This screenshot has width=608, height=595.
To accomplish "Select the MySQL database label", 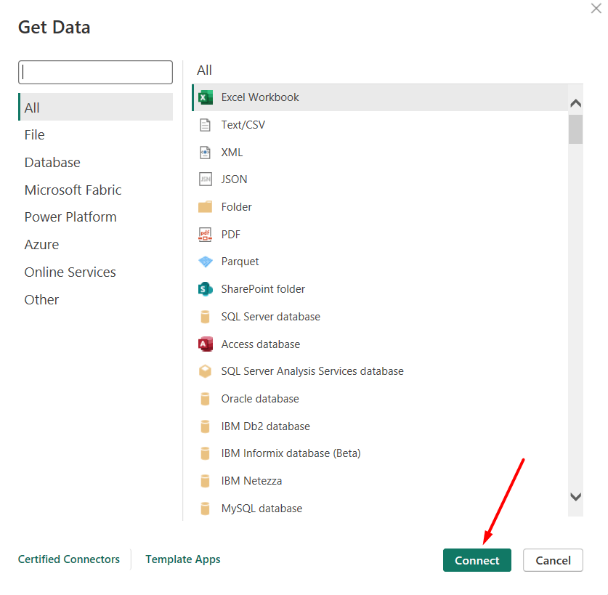I will 262,508.
